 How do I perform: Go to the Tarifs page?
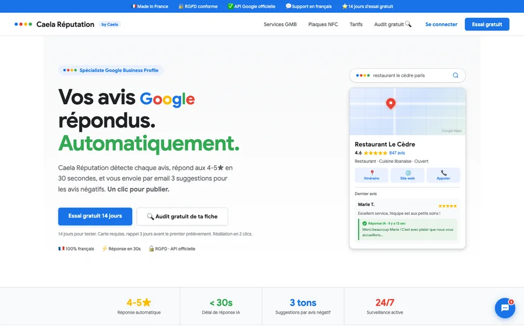[x=356, y=24]
